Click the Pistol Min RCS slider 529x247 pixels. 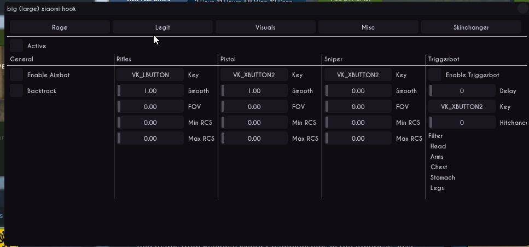pos(254,122)
